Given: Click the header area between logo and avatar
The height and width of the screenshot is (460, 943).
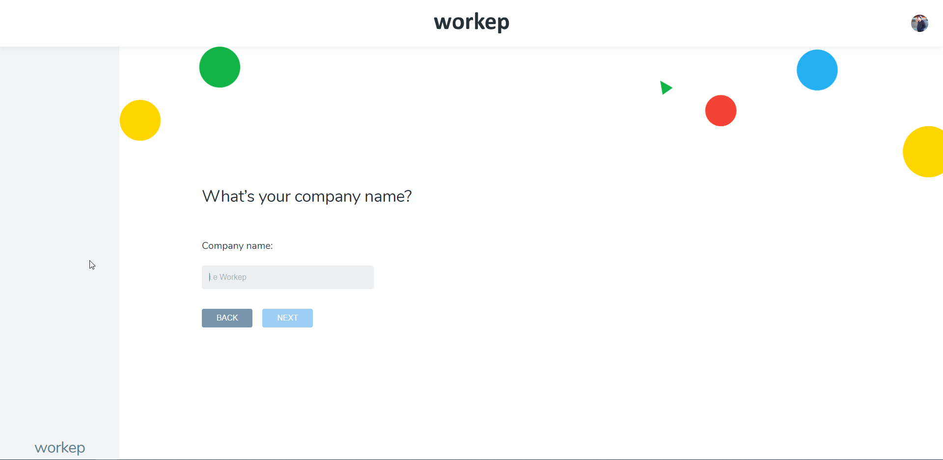Looking at the screenshot, I should [712, 23].
